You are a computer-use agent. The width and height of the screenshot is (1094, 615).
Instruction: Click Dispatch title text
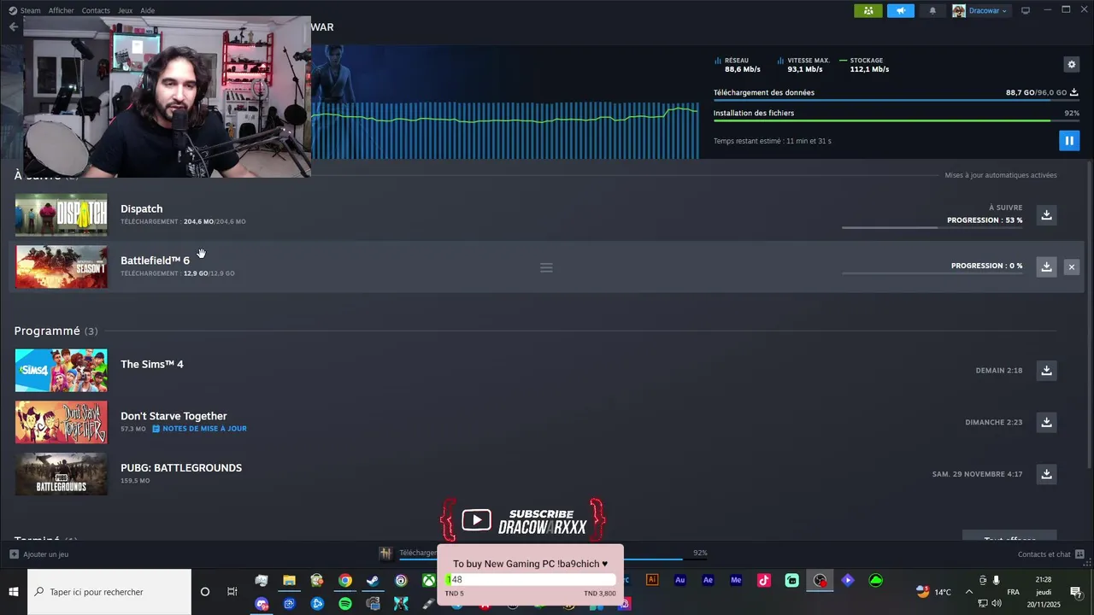[141, 208]
